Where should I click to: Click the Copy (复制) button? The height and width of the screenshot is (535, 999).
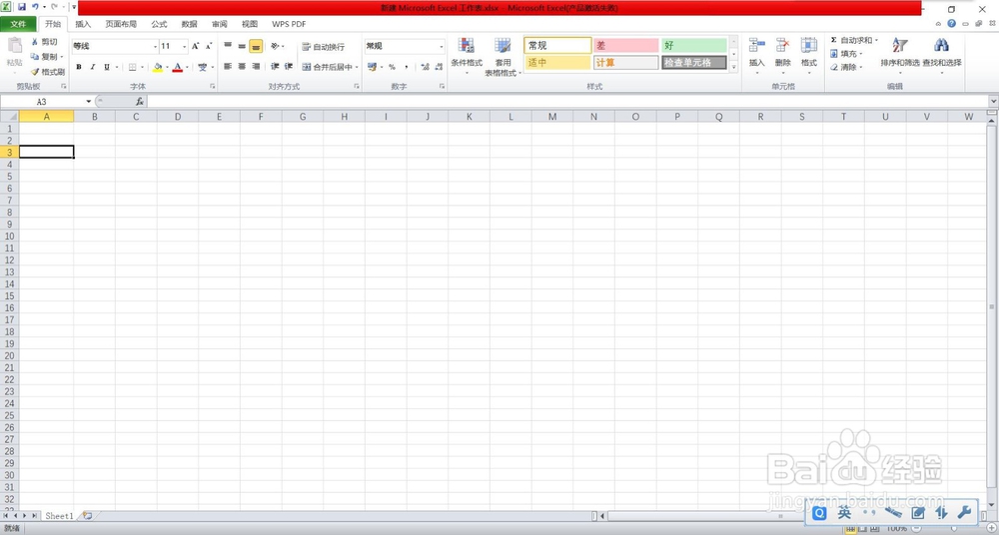coord(47,57)
